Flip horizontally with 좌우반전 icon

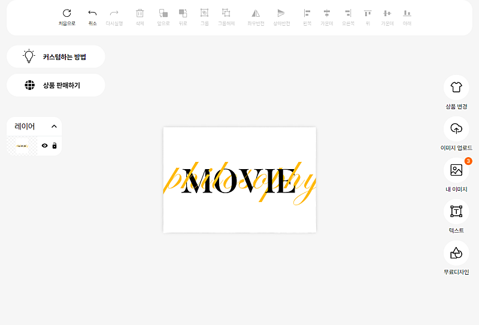click(x=256, y=13)
